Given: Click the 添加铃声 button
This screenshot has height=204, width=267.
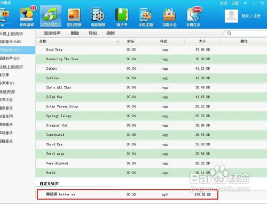Looking at the screenshot, I should (x=52, y=33).
